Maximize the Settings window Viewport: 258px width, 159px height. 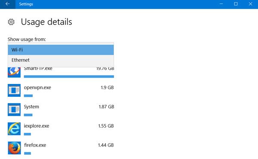pyautogui.click(x=236, y=4)
